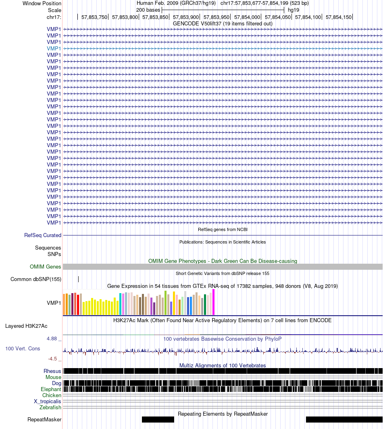The height and width of the screenshot is (429, 383).
Task: Select the chr17: ruler label
Action: [x=54, y=17]
